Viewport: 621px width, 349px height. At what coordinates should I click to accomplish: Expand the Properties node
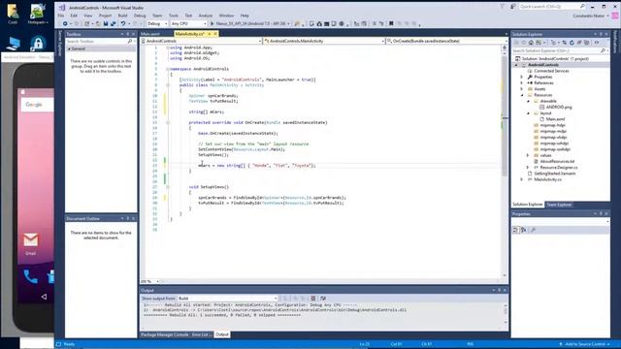coord(522,77)
